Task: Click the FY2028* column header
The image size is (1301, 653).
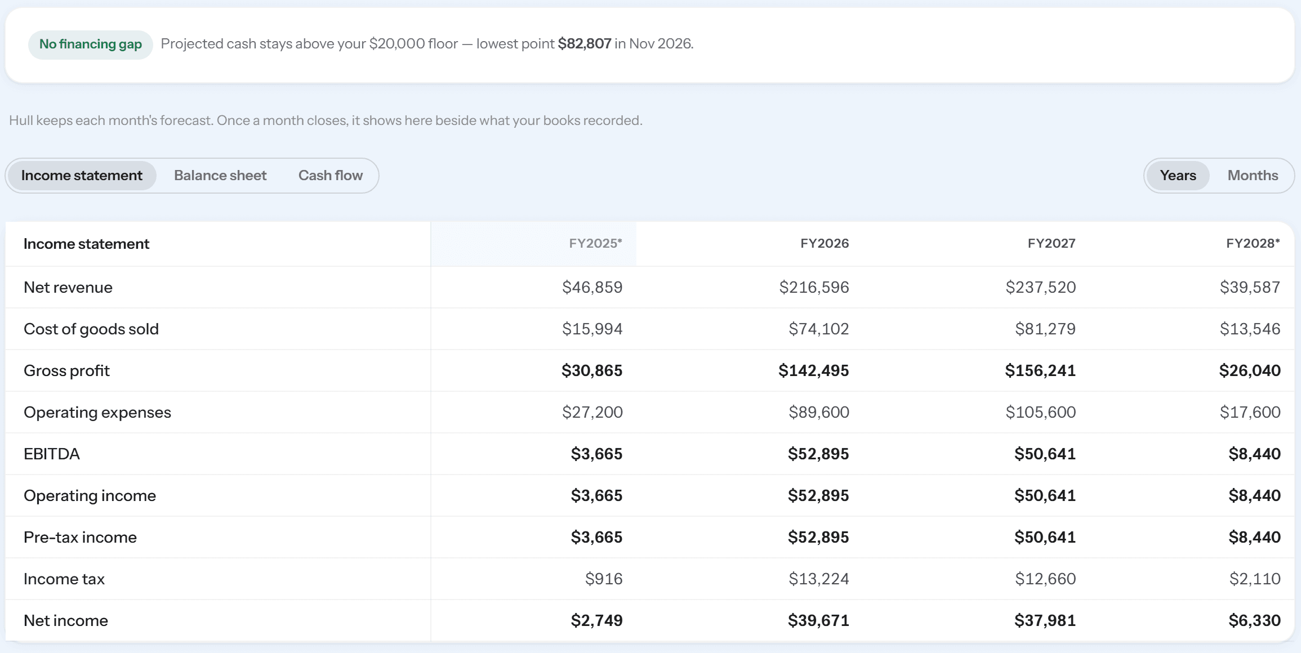Action: click(x=1253, y=243)
